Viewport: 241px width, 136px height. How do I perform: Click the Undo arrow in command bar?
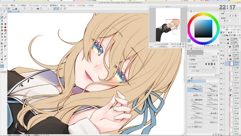(x=25, y=9)
